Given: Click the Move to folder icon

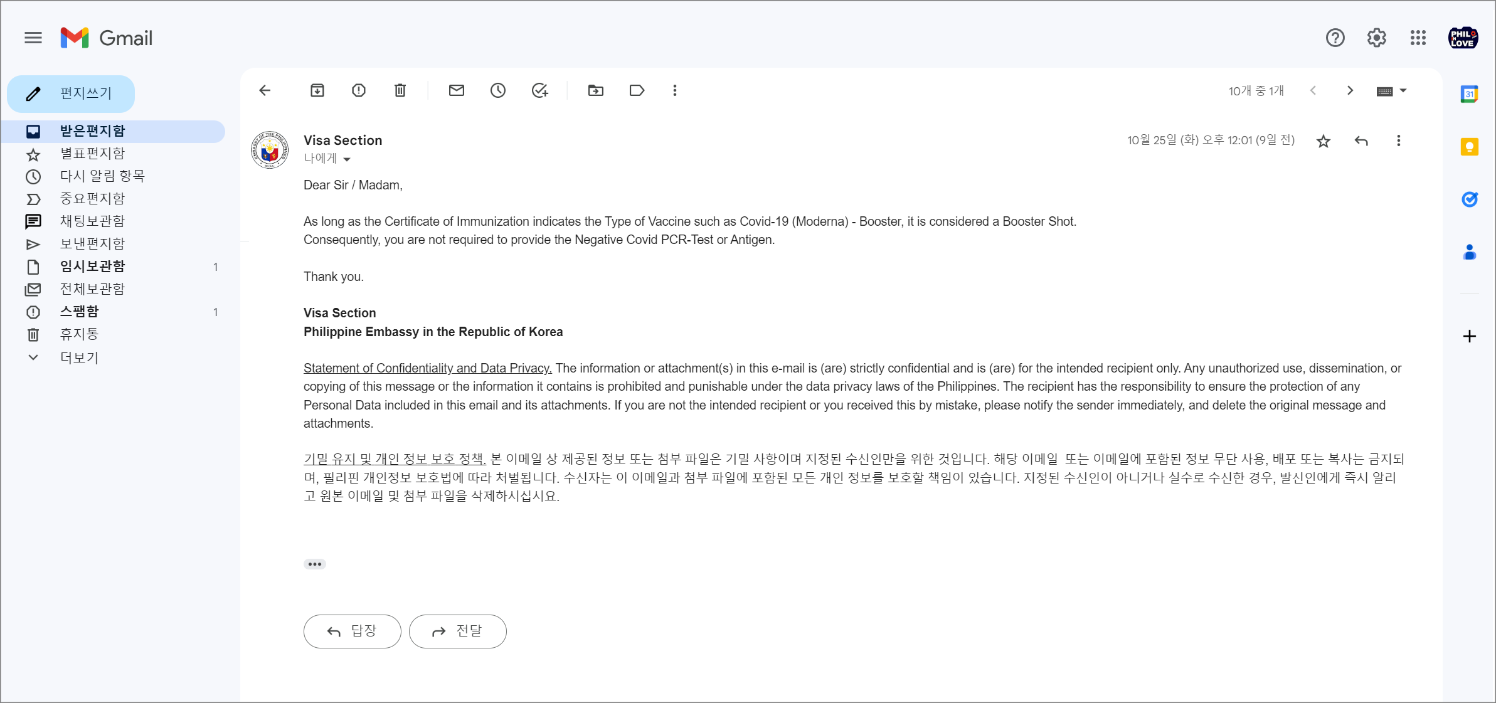Looking at the screenshot, I should pos(596,91).
